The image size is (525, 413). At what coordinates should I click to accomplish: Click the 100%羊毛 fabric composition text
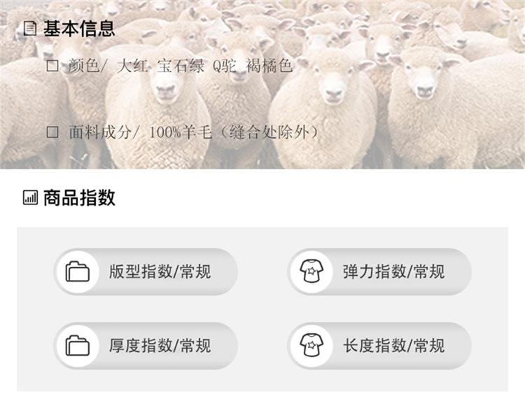point(180,132)
